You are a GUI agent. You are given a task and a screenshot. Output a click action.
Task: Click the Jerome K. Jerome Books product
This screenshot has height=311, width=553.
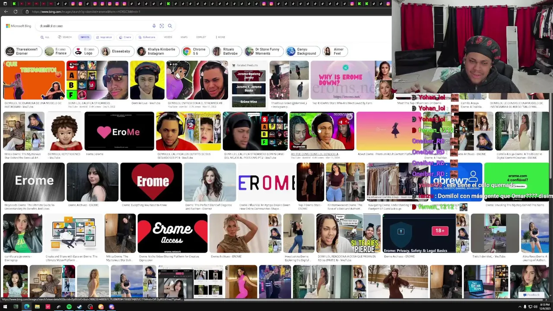point(248,89)
